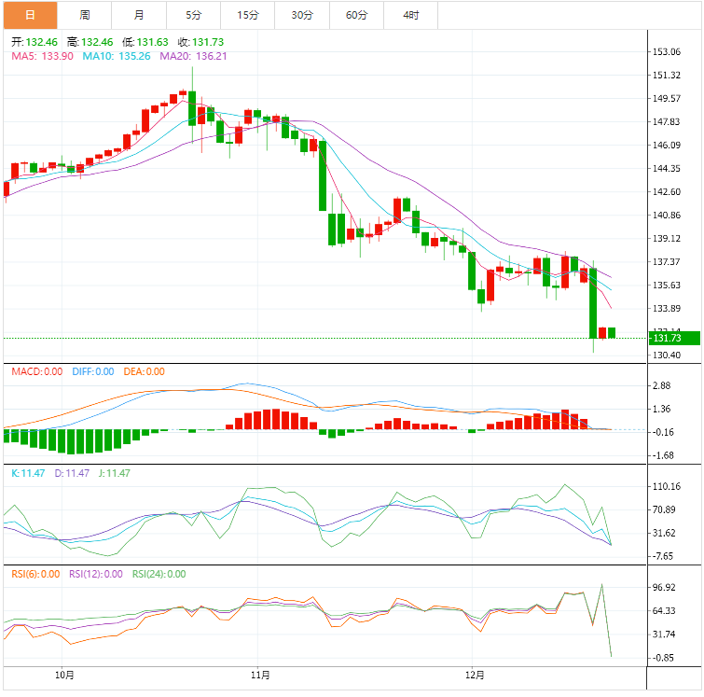Image resolution: width=704 pixels, height=697 pixels.
Task: Click the MA10: 135.26 label
Action: point(117,56)
